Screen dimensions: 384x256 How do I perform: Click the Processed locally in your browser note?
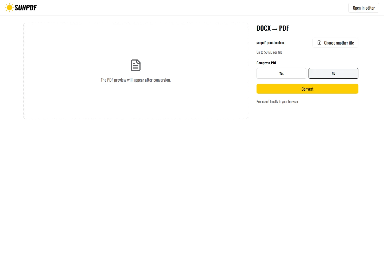(277, 102)
